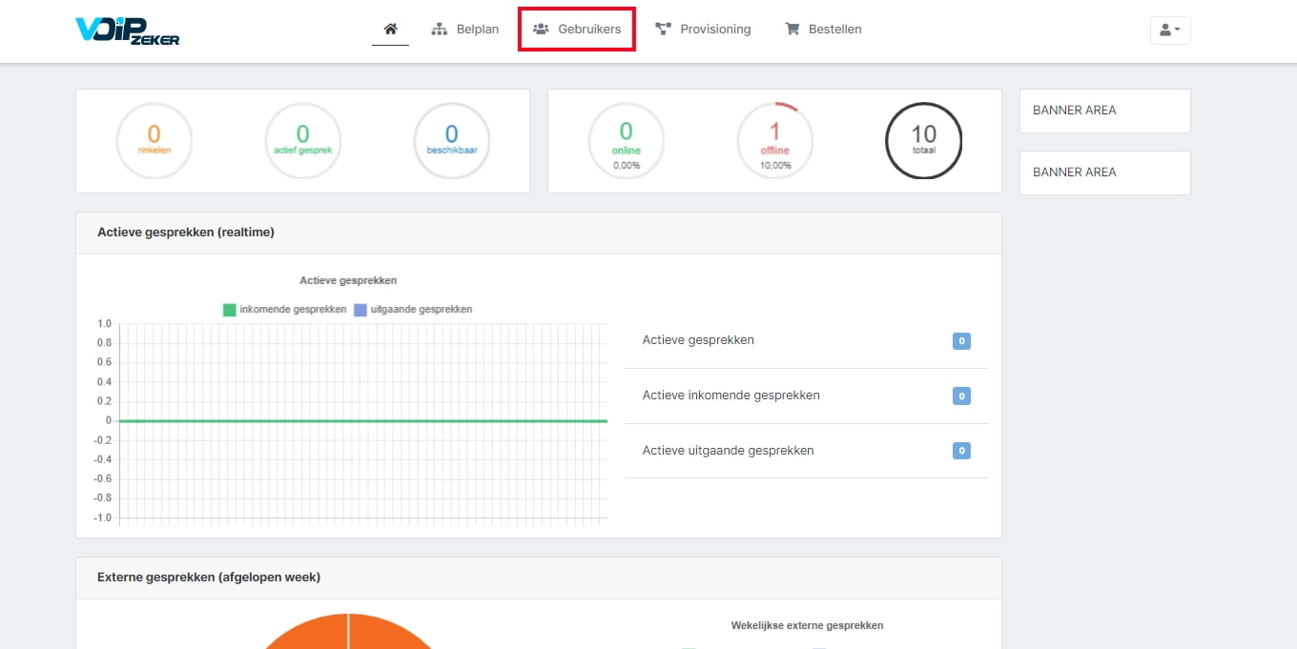Click the actief gesprek counter circle
Viewport: 1297px width, 649px height.
(x=302, y=140)
